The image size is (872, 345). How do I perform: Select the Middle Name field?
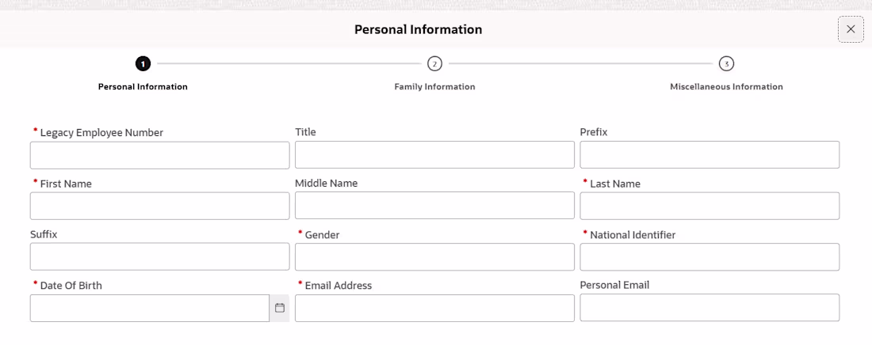pyautogui.click(x=434, y=206)
